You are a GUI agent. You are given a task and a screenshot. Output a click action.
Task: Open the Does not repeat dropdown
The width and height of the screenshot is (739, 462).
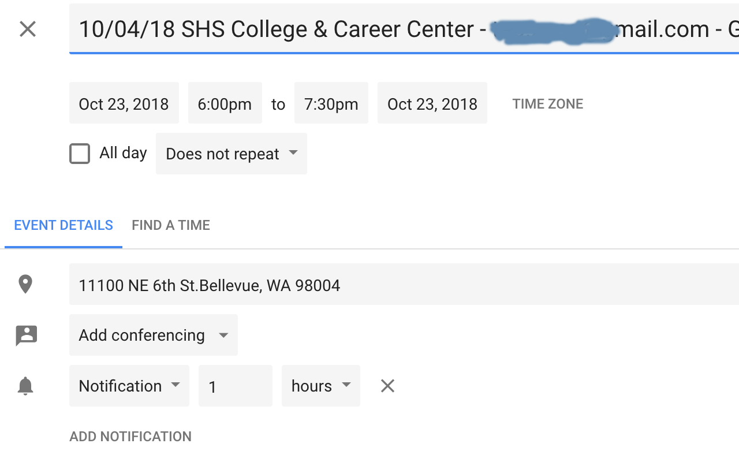[232, 154]
